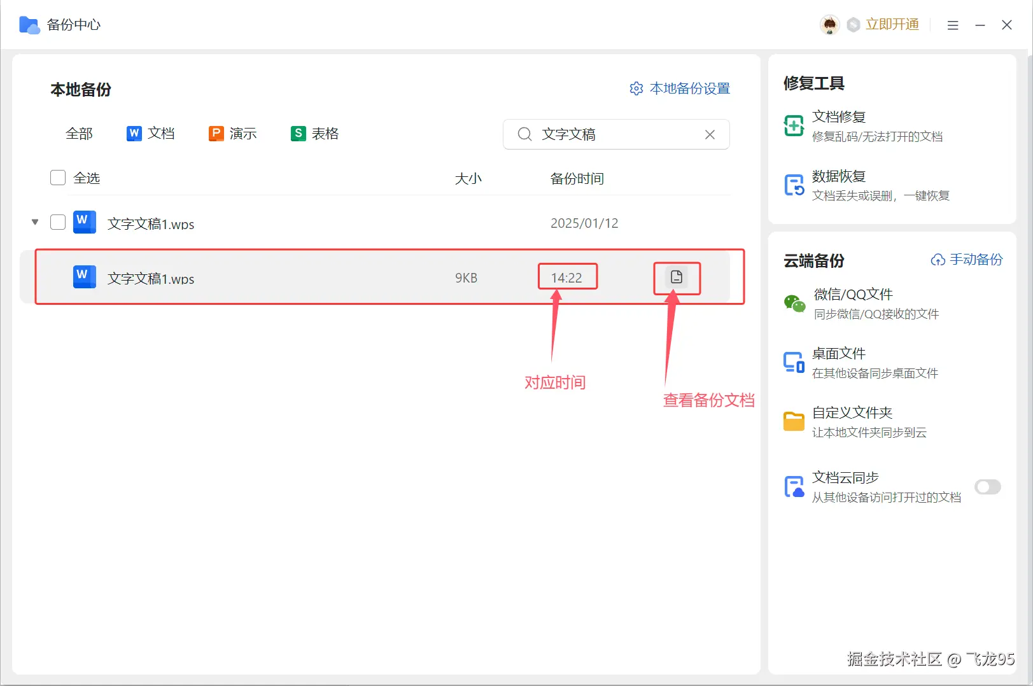The width and height of the screenshot is (1033, 686).
Task: Open 桌面文件 cloud backup
Action: 861,362
